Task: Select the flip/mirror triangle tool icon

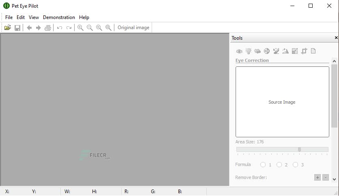Action: [285, 51]
